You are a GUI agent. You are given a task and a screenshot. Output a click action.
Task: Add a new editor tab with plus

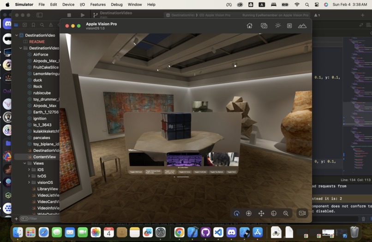point(362,15)
